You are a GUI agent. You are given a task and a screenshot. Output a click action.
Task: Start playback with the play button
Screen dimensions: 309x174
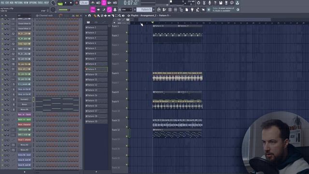66,3
